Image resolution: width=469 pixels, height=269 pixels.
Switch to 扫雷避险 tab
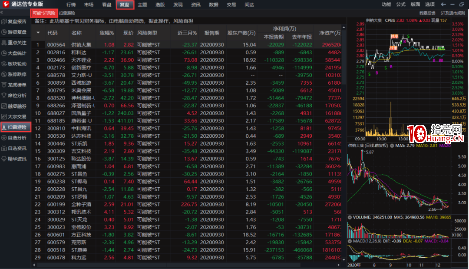(x=67, y=13)
